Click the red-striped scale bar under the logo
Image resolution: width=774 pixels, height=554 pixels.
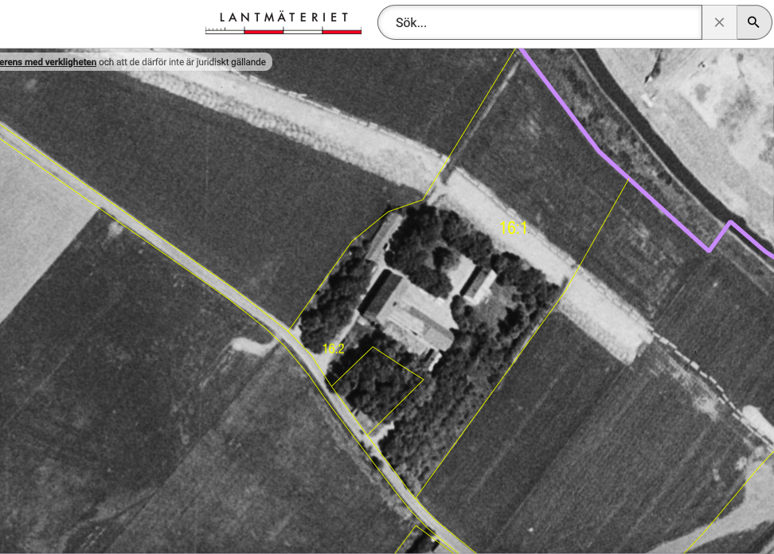point(283,31)
